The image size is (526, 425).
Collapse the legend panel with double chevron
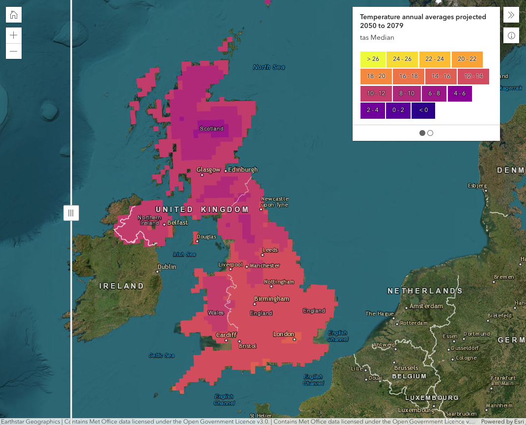(511, 15)
